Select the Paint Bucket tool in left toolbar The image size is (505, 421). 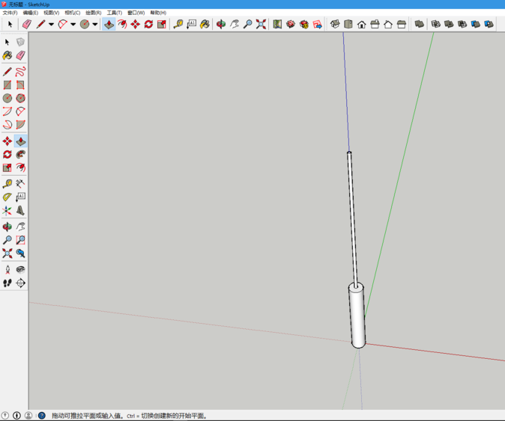(x=7, y=55)
